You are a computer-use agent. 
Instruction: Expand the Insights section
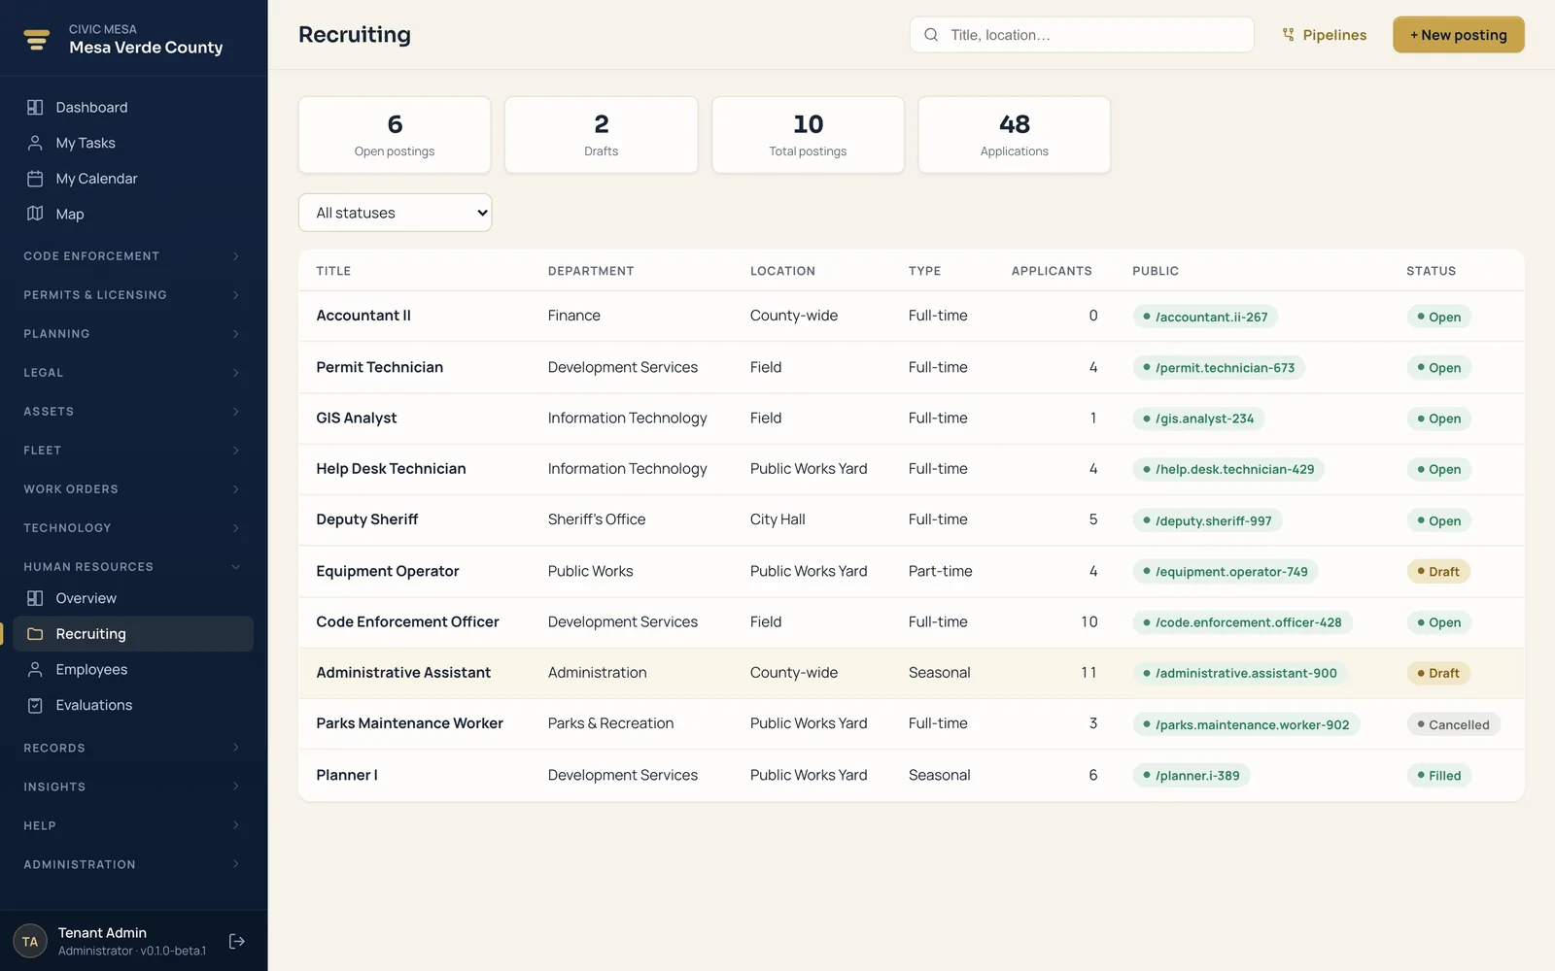point(133,787)
